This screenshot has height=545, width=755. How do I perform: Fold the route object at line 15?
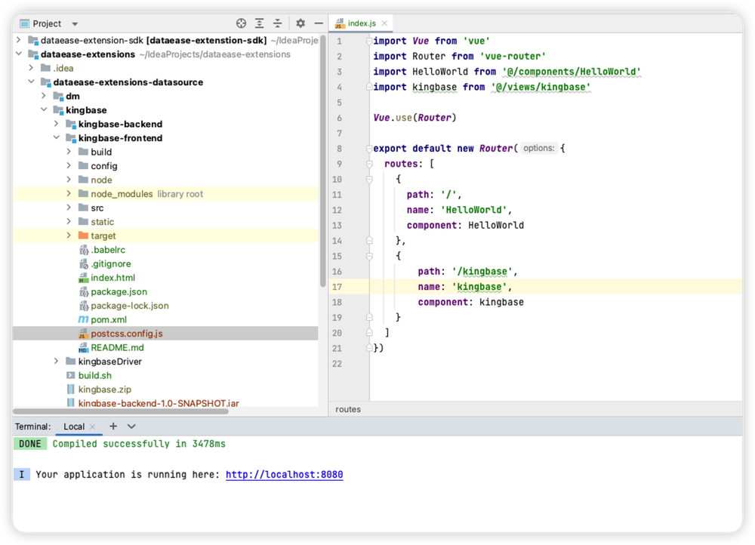click(369, 256)
